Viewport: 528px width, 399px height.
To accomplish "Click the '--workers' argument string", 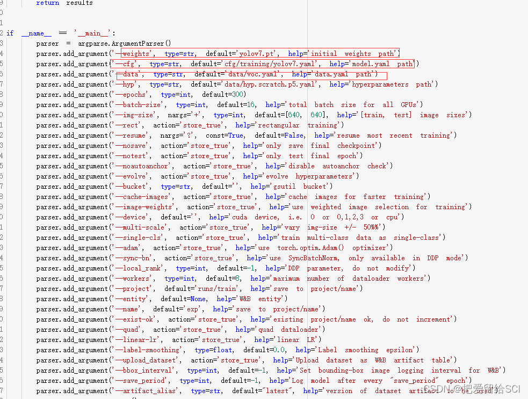I will tap(132, 279).
